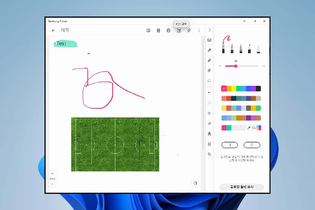Click the plus button to increase pen thickness
315x210 pixels.
pos(264,66)
